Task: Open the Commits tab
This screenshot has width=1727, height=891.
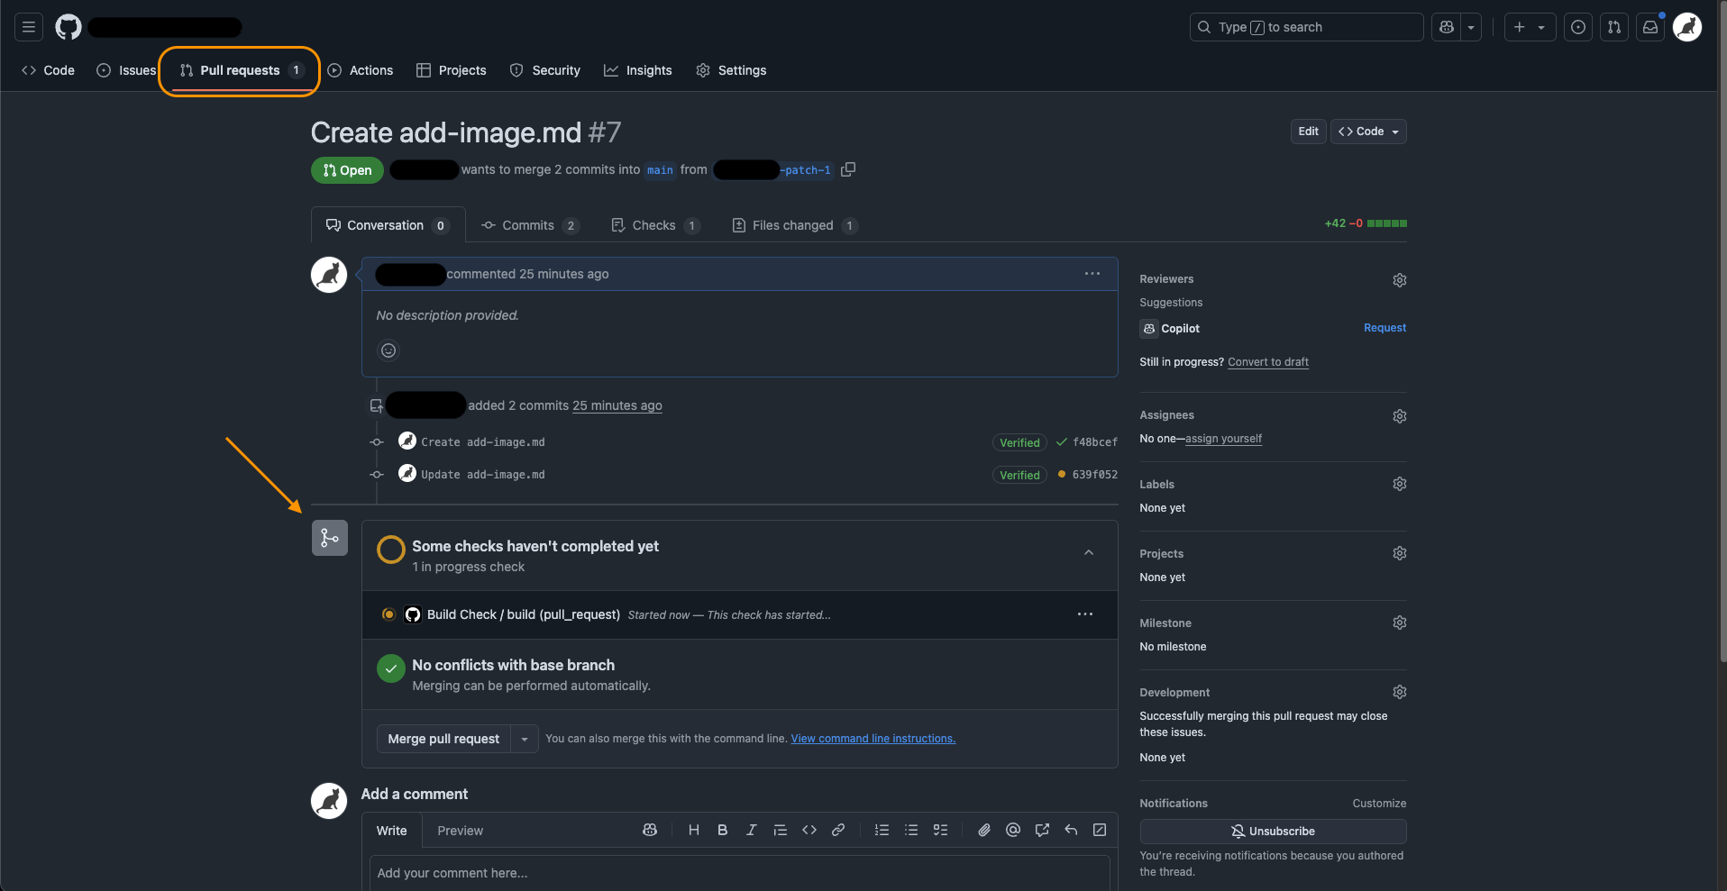Action: pos(529,225)
